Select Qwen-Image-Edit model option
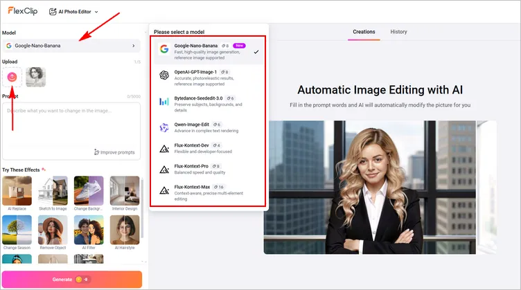The width and height of the screenshot is (521, 290). click(209, 127)
